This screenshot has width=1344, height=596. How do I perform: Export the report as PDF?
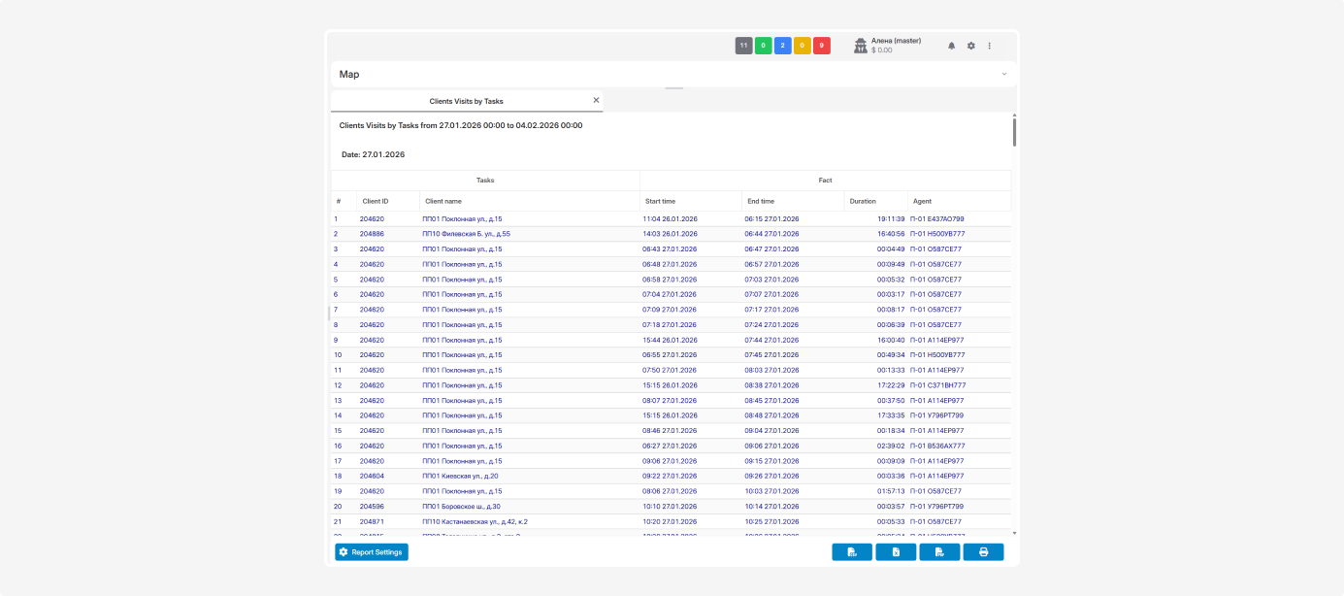(x=939, y=552)
